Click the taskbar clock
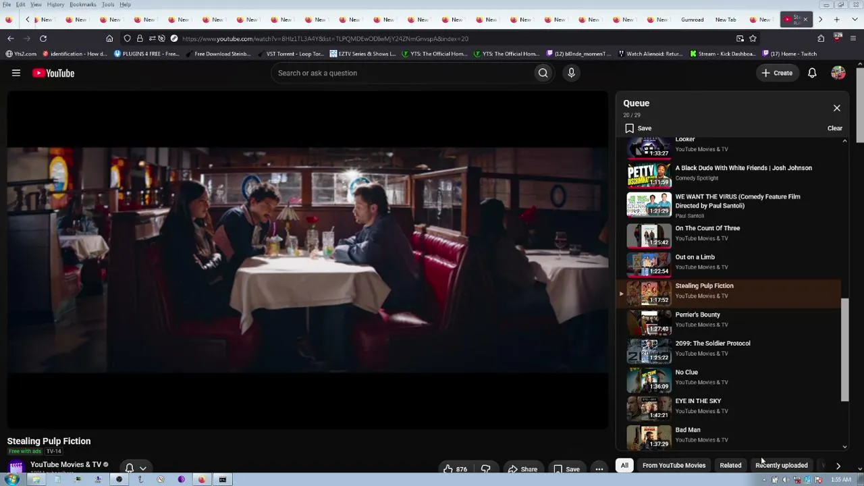 (x=841, y=480)
